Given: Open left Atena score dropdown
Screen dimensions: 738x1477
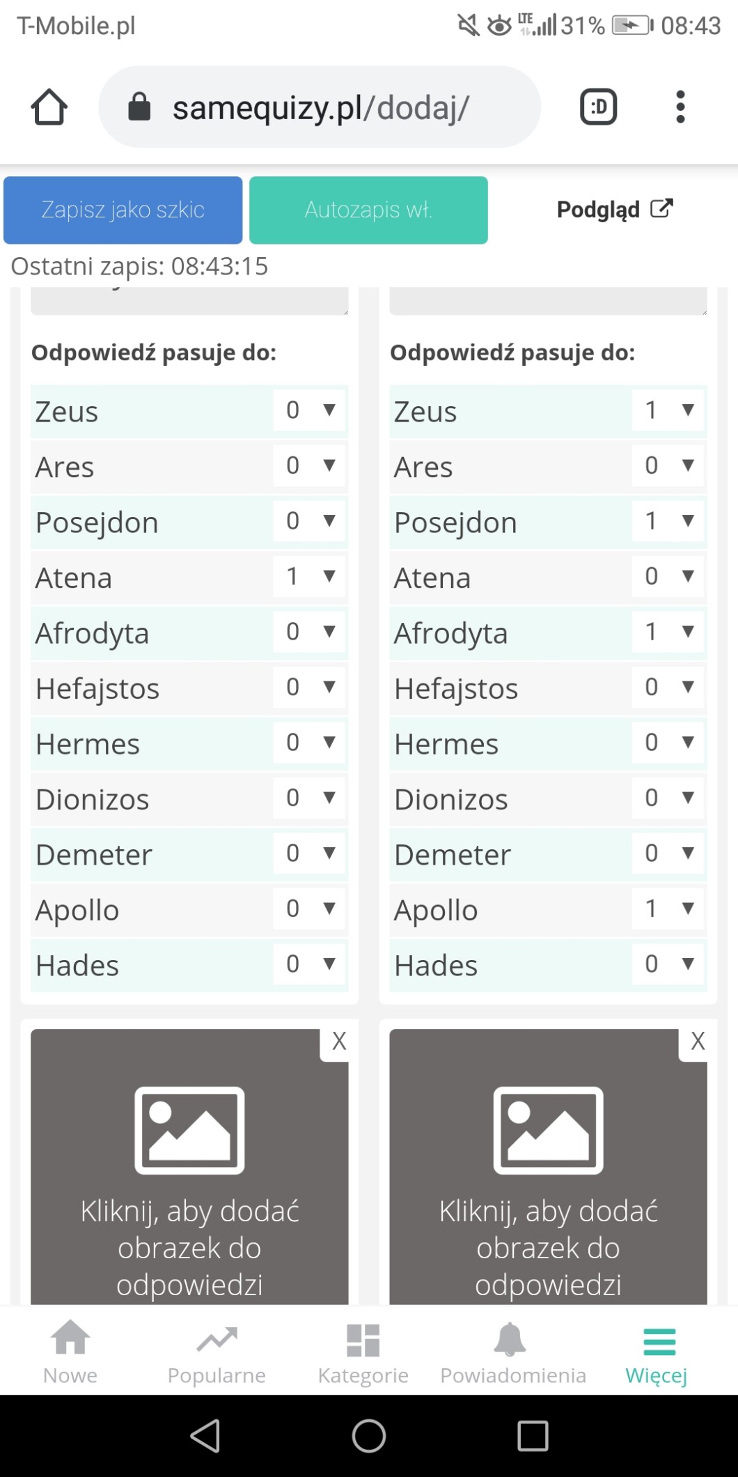Looking at the screenshot, I should (x=309, y=577).
